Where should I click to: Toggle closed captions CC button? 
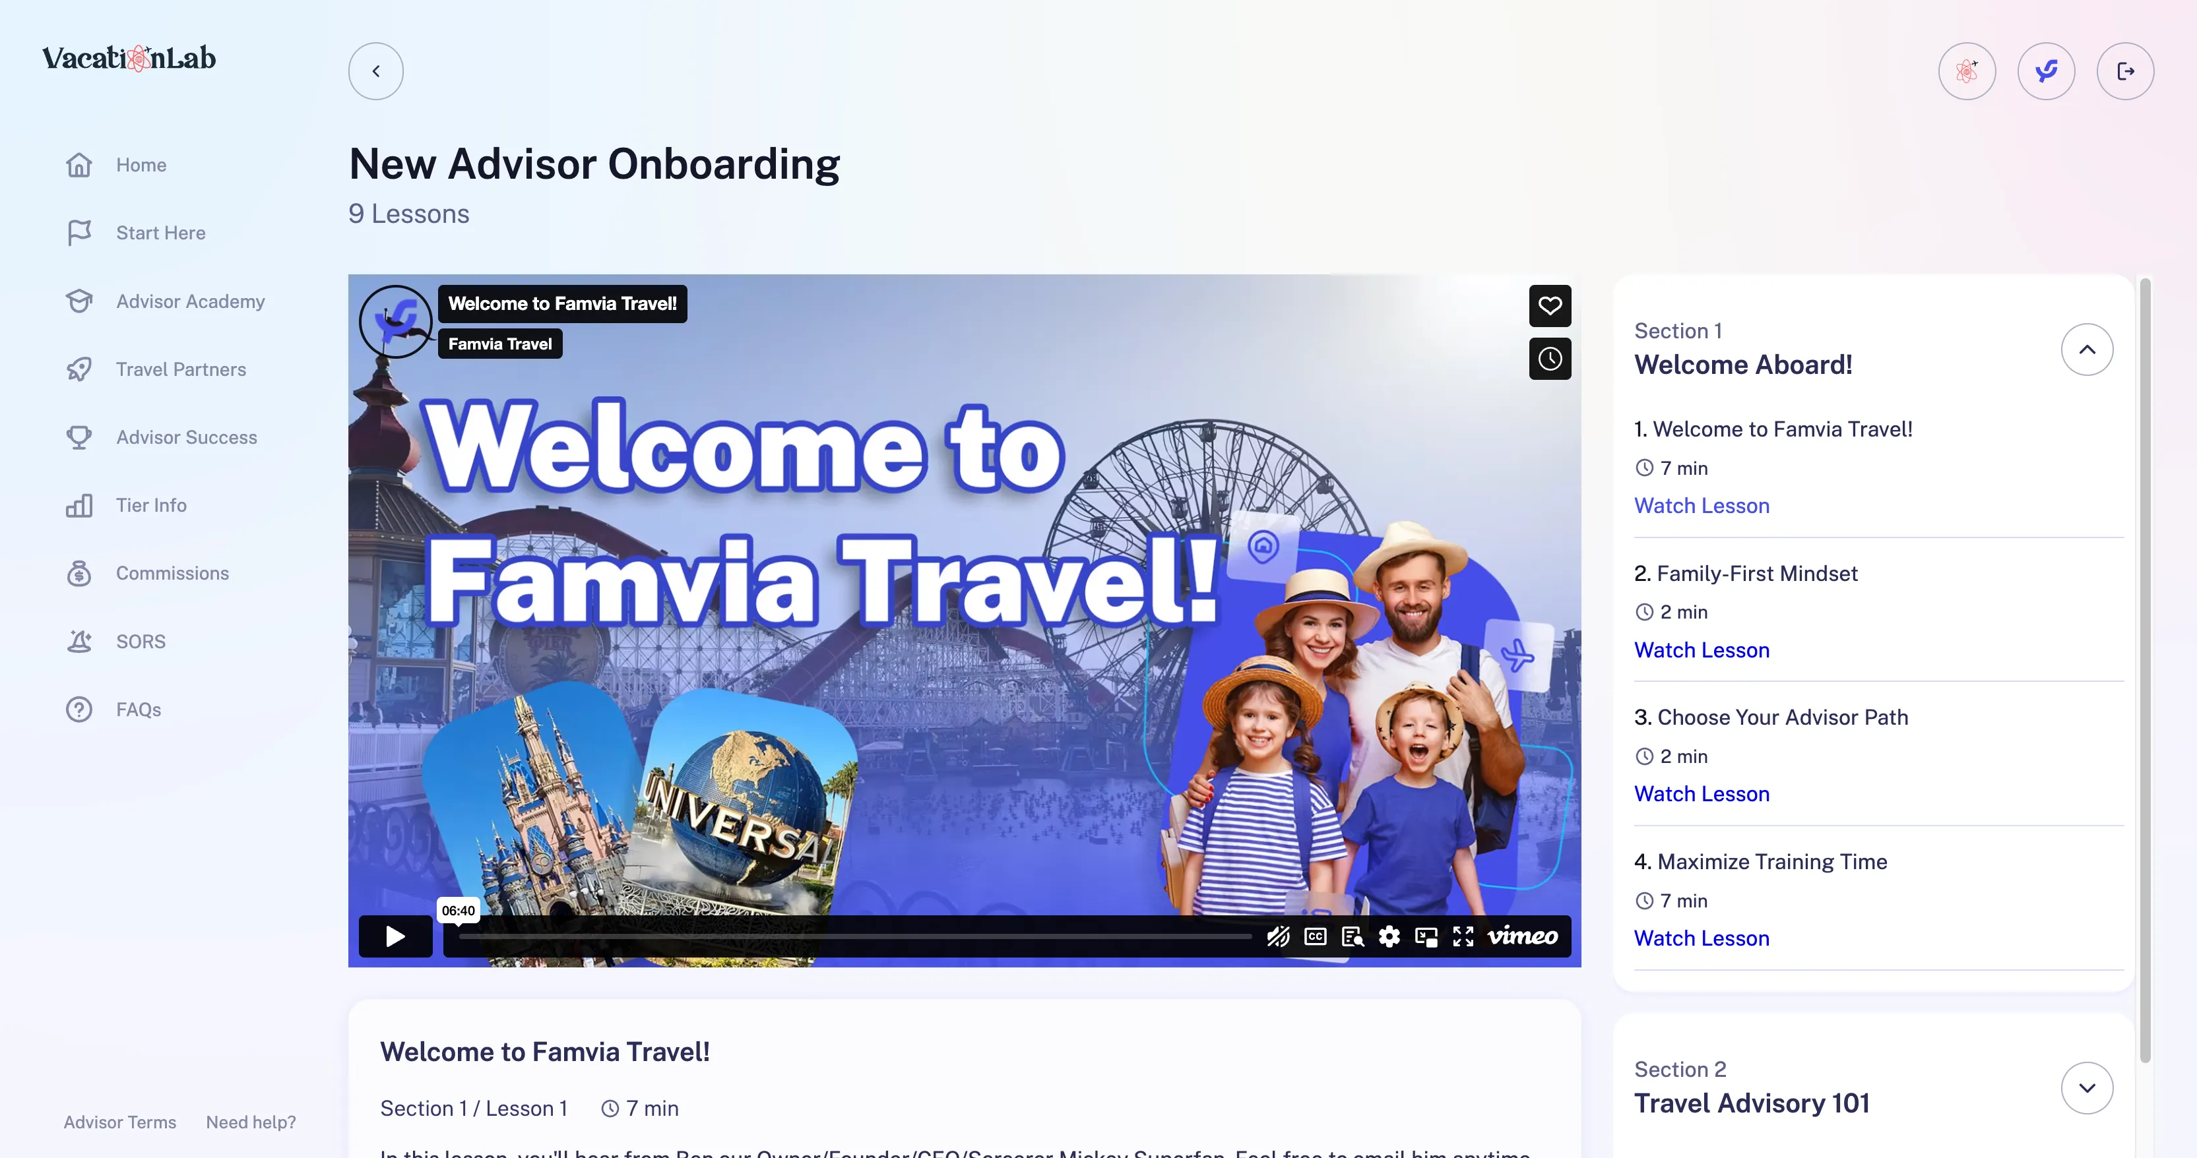pyautogui.click(x=1315, y=936)
